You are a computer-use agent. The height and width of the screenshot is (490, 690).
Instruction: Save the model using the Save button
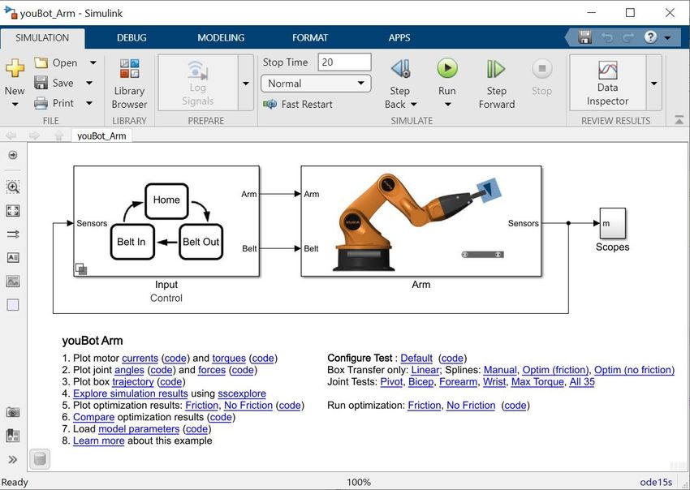tap(54, 83)
